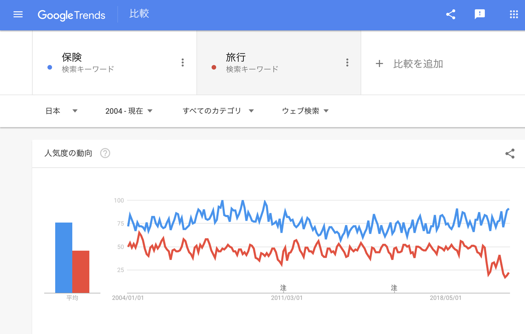Click the Google Trends logo

[72, 14]
